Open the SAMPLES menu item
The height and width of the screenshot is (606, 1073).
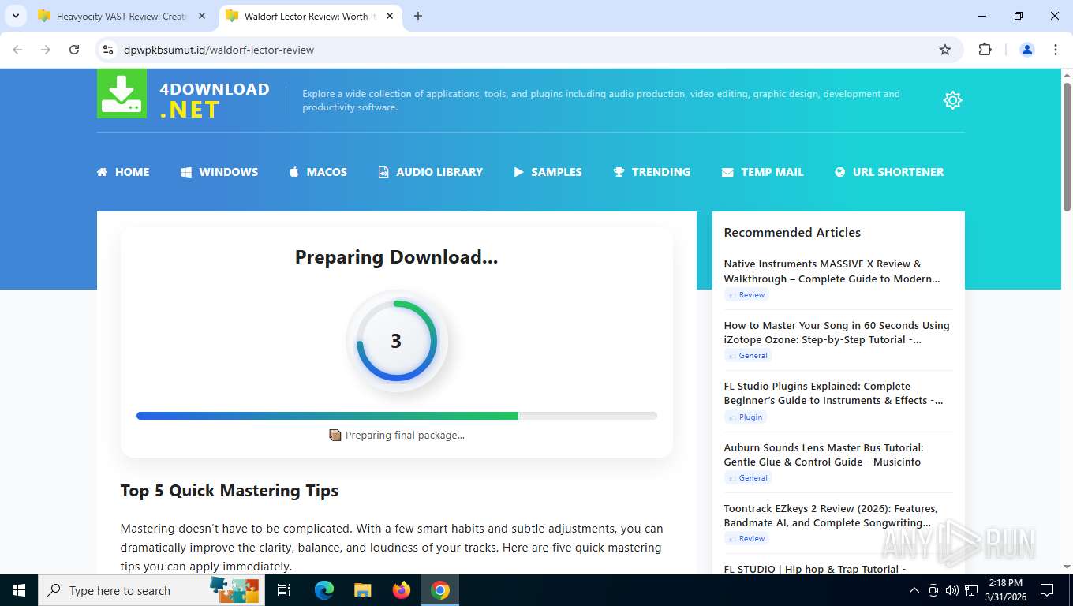[x=548, y=172]
